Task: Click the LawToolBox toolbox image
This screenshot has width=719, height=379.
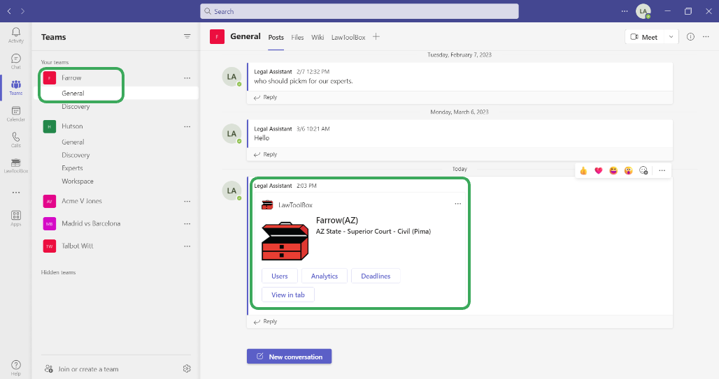Action: pos(285,241)
